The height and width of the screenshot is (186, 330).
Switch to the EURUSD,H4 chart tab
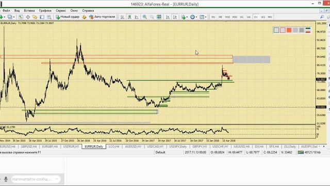(8, 146)
